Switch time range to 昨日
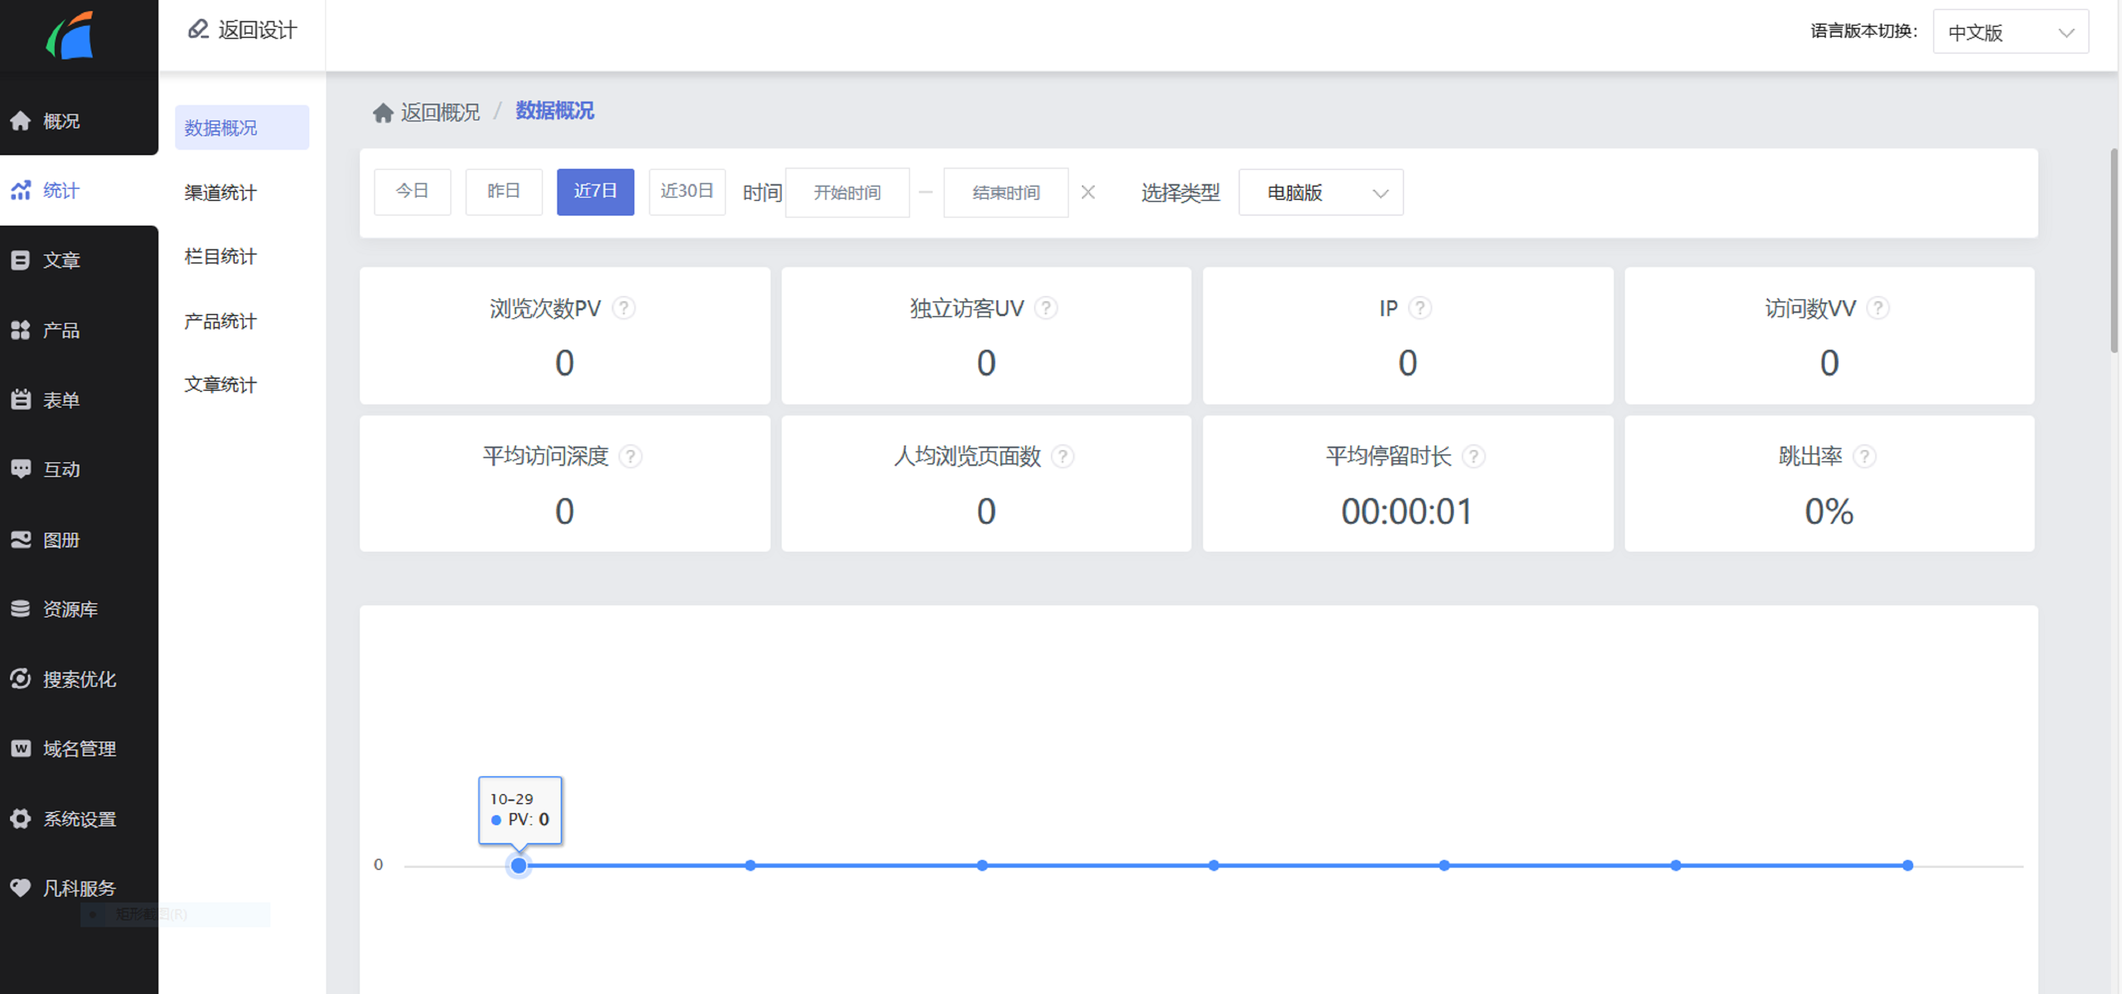The image size is (2122, 994). pyautogui.click(x=503, y=192)
